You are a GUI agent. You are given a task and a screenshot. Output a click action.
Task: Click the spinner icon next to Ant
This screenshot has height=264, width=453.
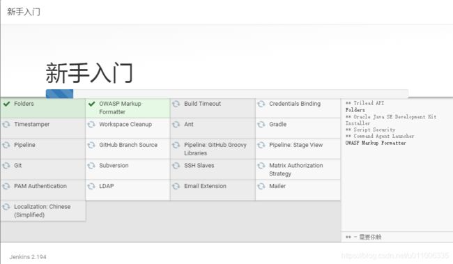point(176,125)
